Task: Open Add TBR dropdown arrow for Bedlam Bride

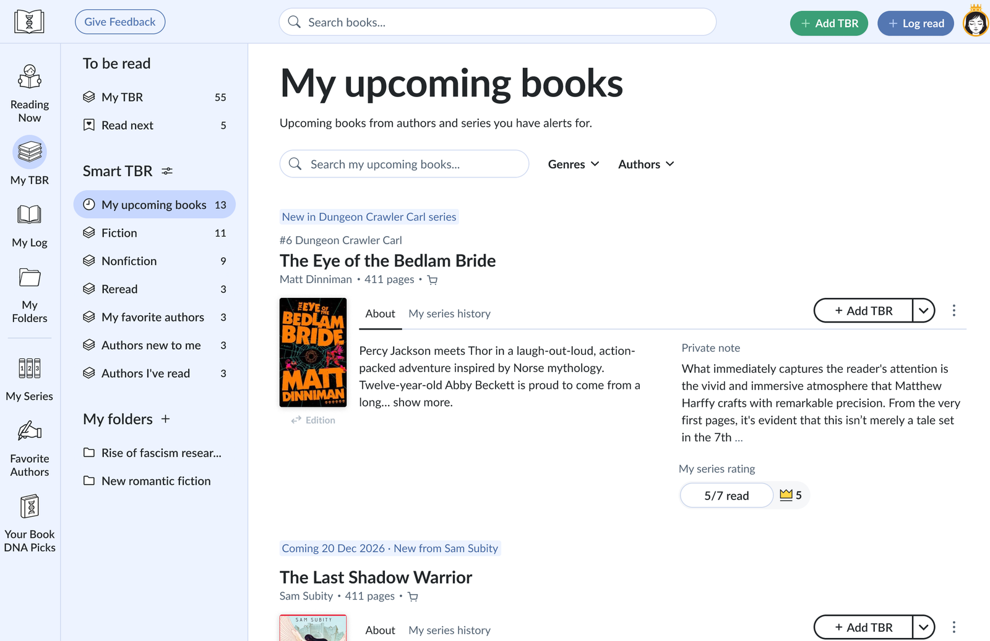Action: tap(924, 310)
